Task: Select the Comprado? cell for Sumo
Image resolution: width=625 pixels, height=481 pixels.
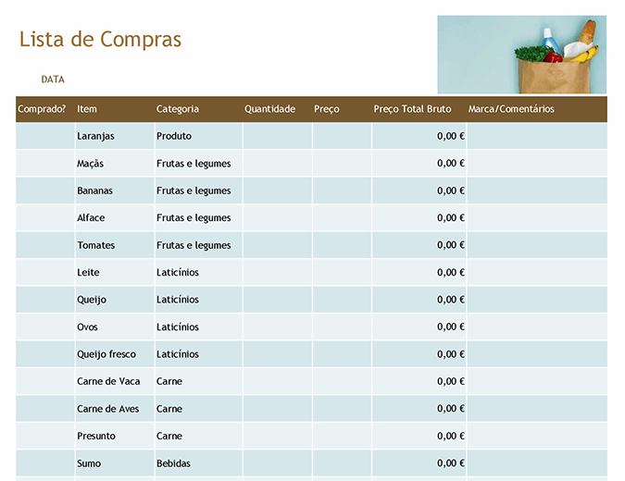Action: 44,463
